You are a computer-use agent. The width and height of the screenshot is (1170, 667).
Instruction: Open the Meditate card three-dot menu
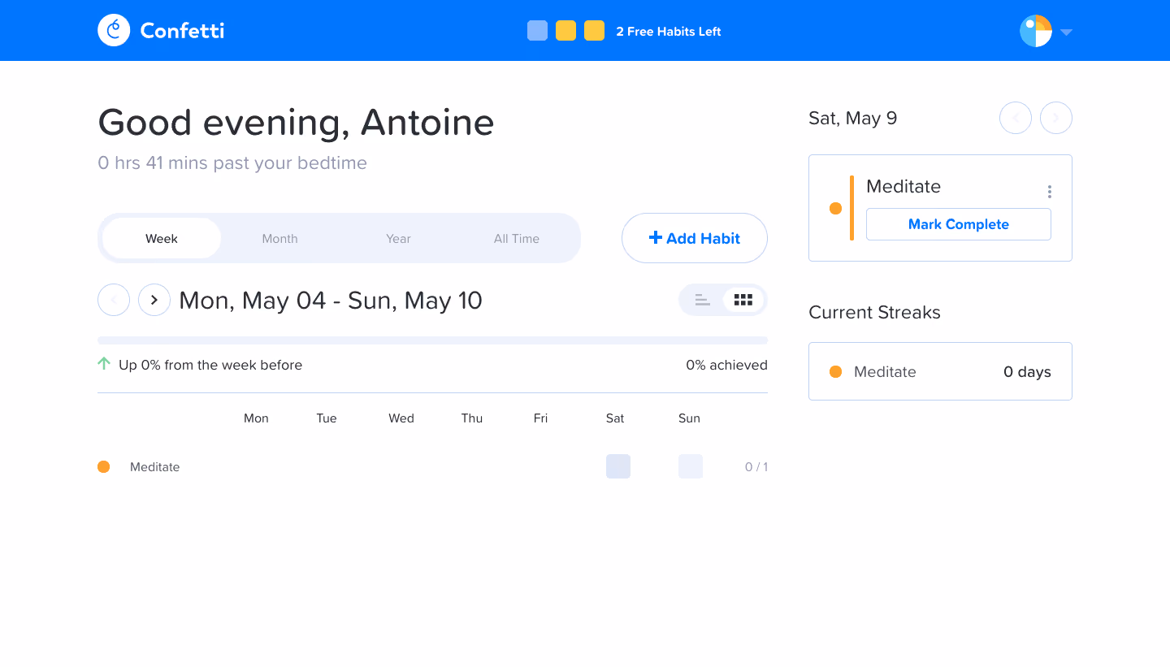tap(1050, 192)
